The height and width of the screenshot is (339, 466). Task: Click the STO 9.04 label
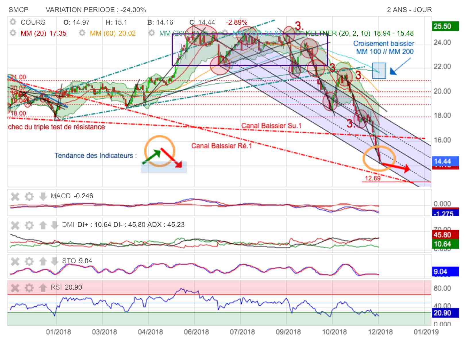click(77, 261)
